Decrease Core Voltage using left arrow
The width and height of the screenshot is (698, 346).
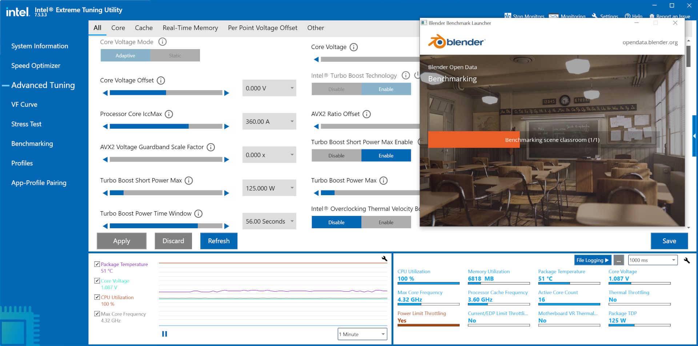[x=316, y=59]
